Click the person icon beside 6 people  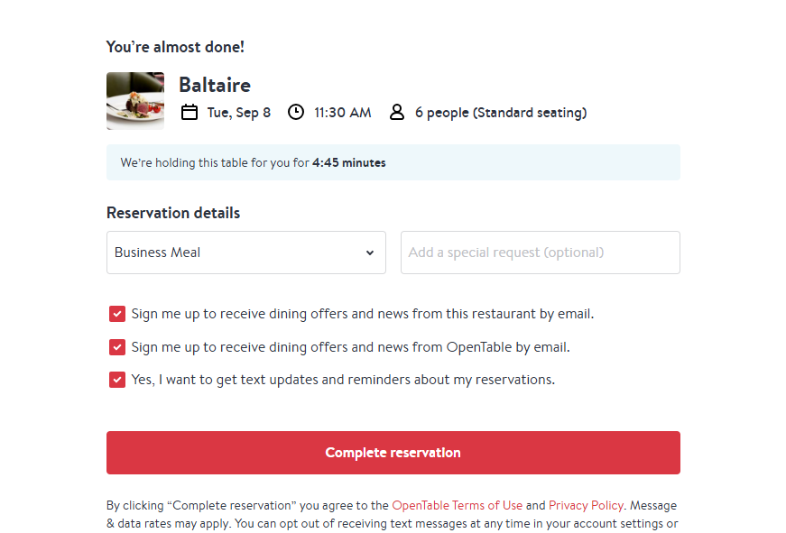pos(396,112)
